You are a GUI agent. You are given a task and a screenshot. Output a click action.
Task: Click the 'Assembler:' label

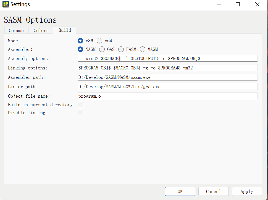20,50
